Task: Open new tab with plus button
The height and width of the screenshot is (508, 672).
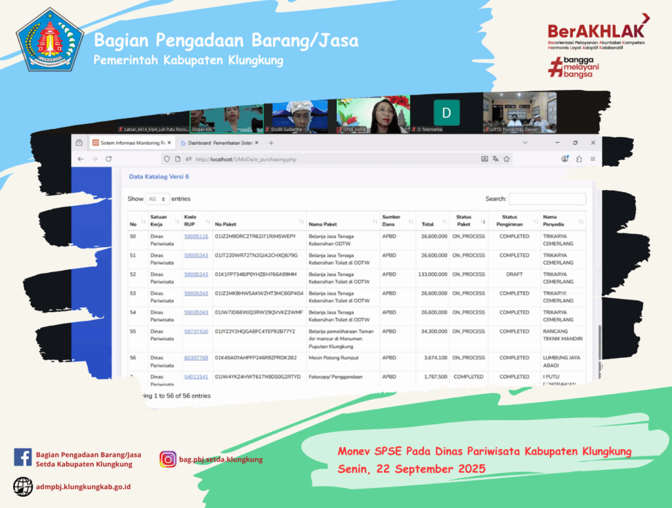Action: (x=271, y=142)
